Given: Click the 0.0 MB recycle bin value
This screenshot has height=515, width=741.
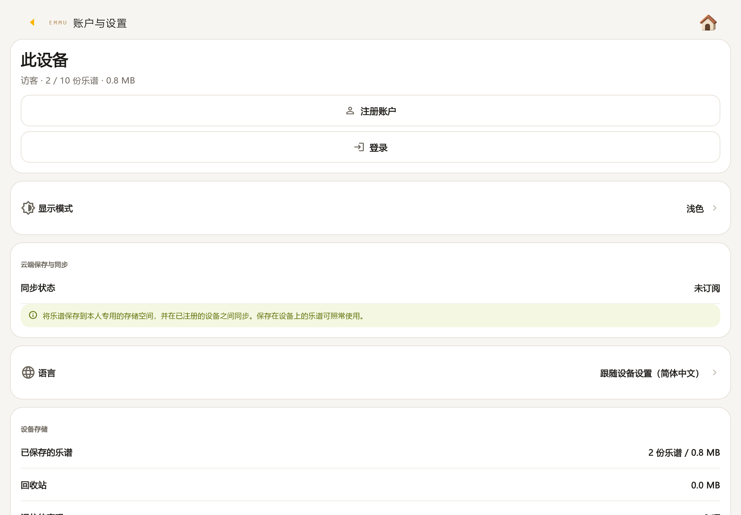Looking at the screenshot, I should pyautogui.click(x=705, y=485).
